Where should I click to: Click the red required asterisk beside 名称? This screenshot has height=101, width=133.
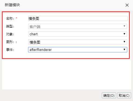tap(17, 18)
